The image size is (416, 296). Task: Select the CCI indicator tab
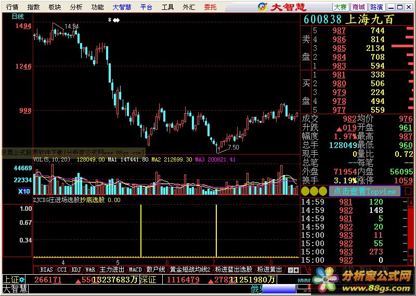click(x=62, y=270)
